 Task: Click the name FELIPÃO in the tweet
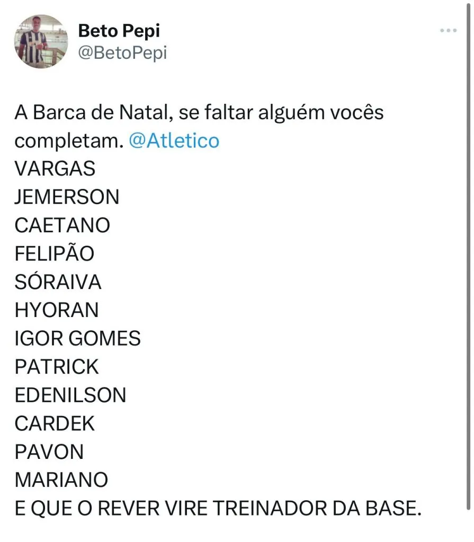click(55, 254)
